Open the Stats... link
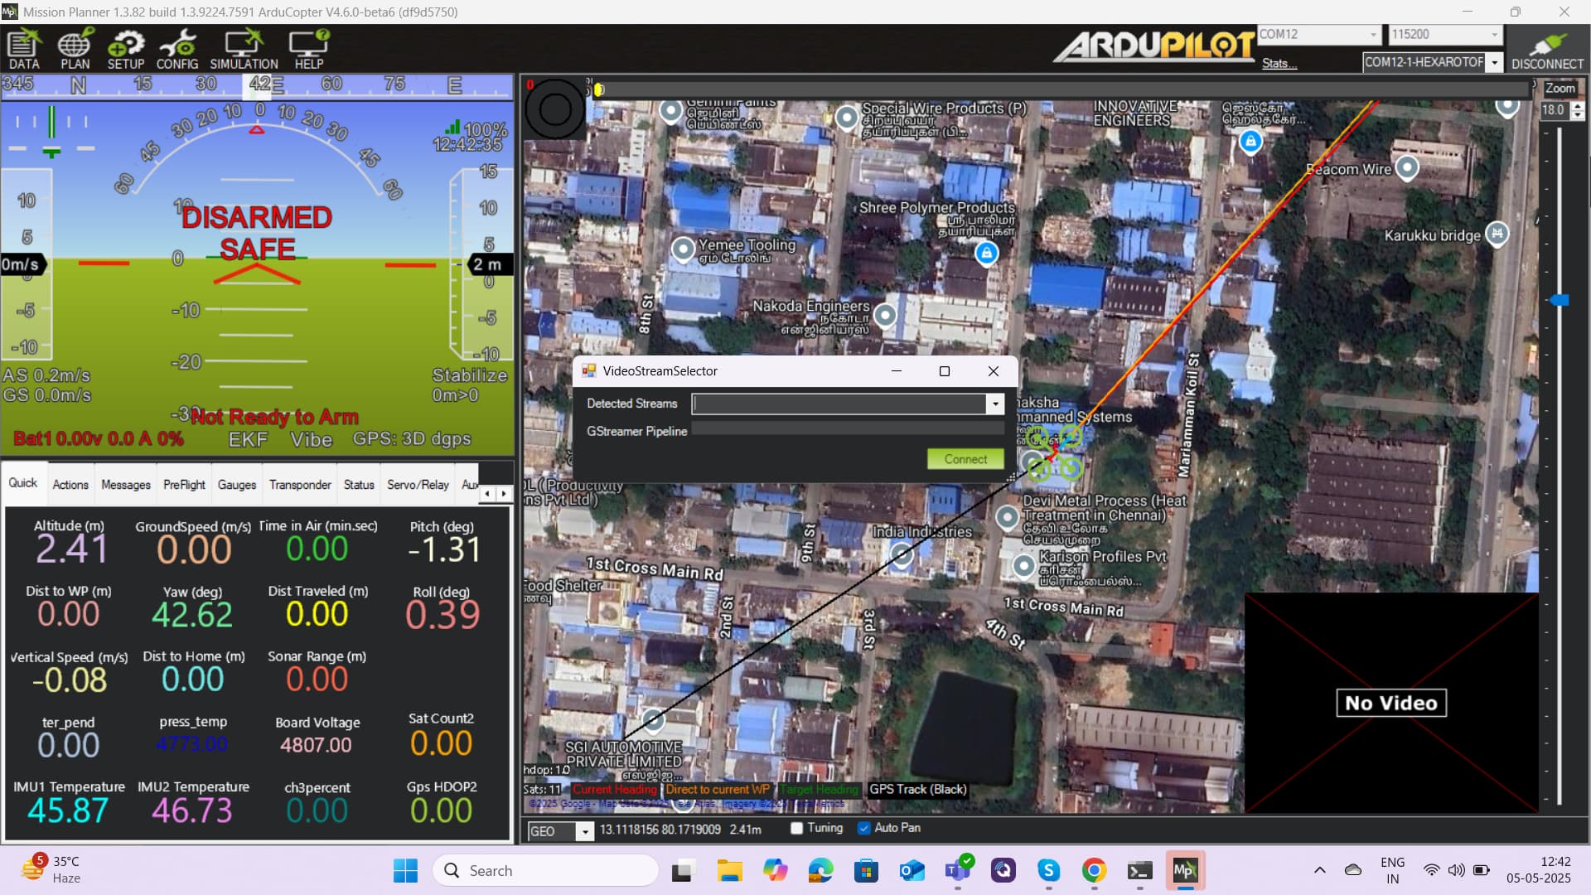Image resolution: width=1591 pixels, height=895 pixels. pos(1279,64)
